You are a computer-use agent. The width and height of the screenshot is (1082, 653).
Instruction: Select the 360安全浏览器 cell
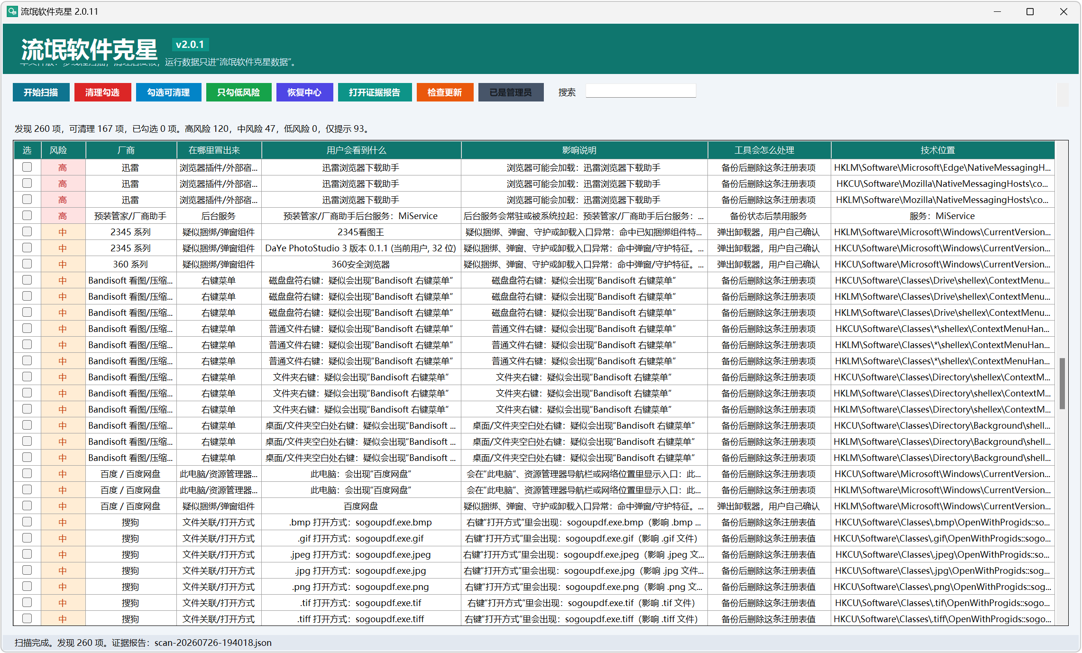pyautogui.click(x=361, y=264)
